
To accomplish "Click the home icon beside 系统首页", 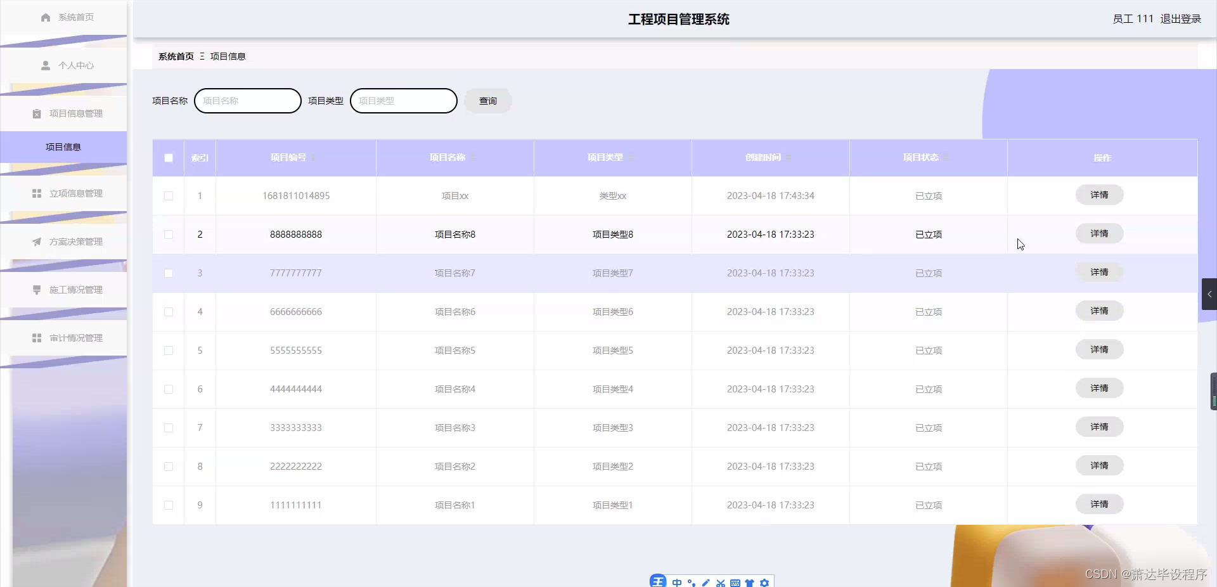I will coord(46,18).
